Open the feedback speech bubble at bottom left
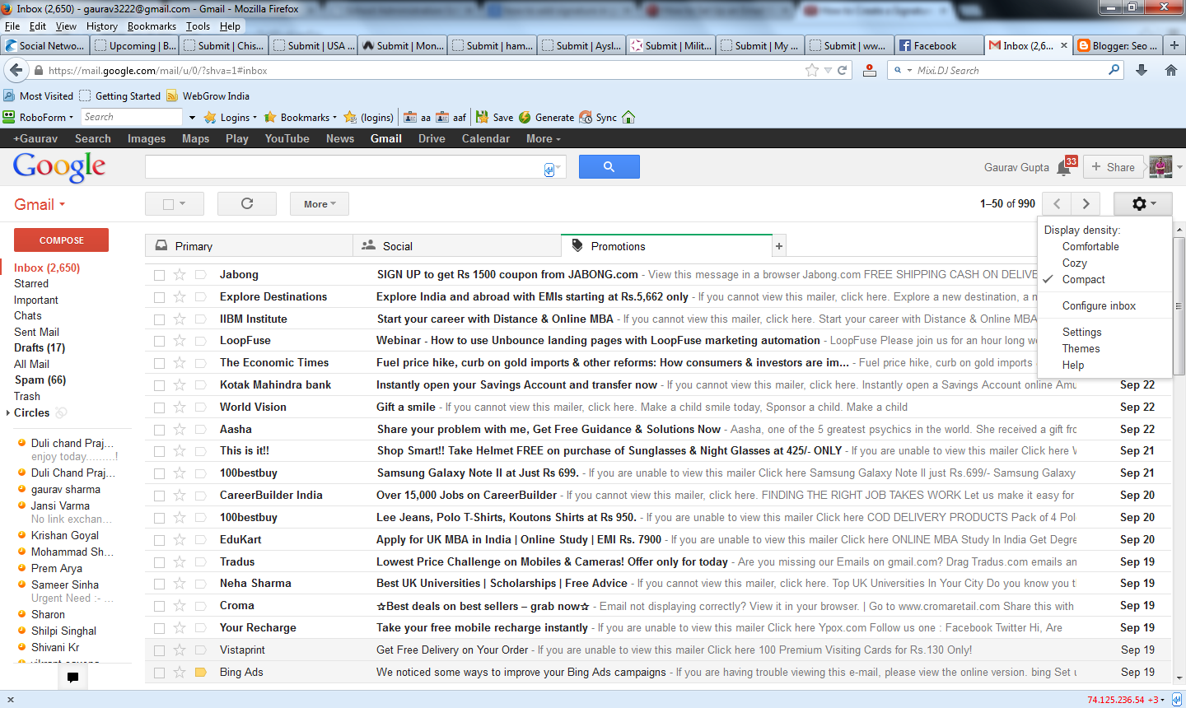The image size is (1186, 708). tap(72, 677)
